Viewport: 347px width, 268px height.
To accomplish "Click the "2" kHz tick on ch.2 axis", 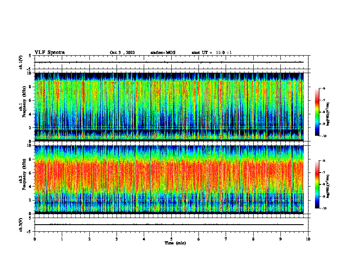I will (x=31, y=200).
